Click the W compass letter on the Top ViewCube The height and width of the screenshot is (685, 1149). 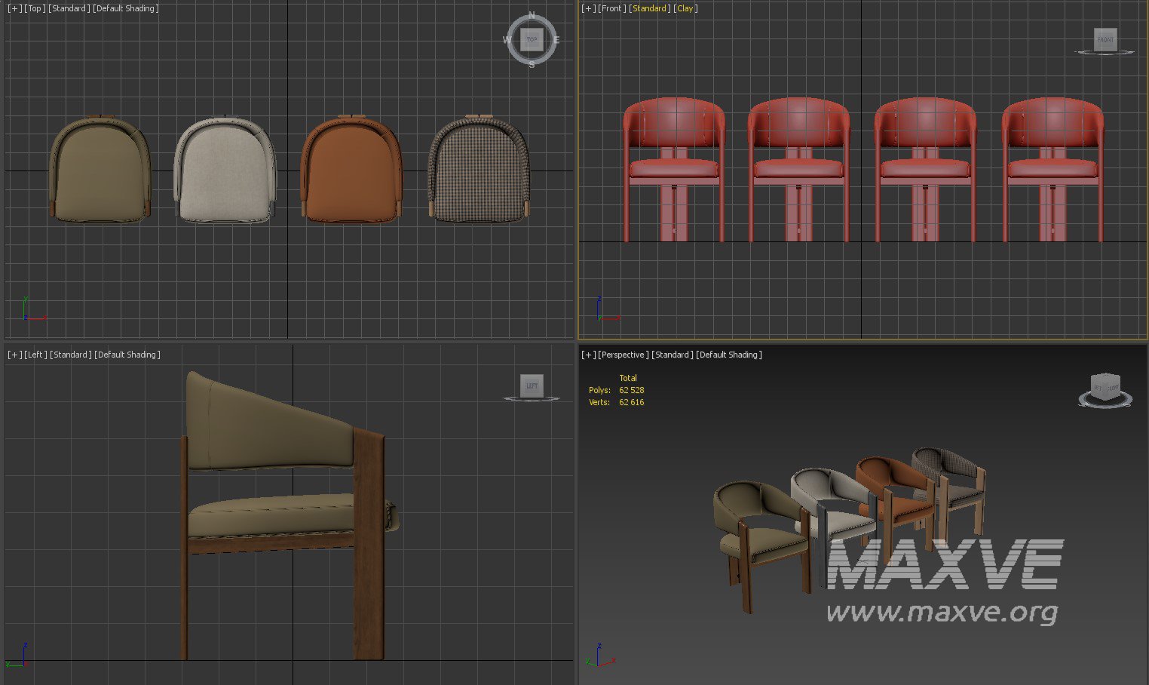point(507,40)
